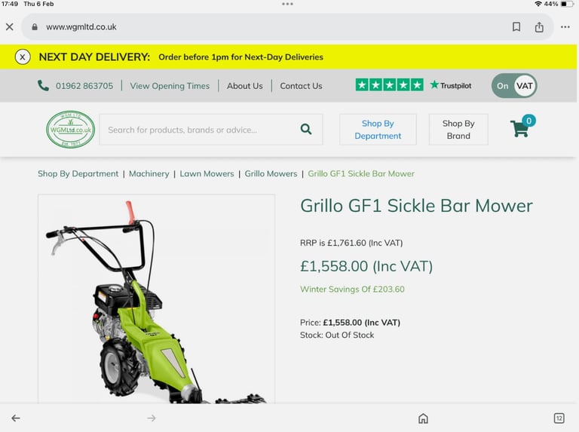The image size is (579, 432).
Task: Navigate back with the left arrow
Action: pos(16,418)
